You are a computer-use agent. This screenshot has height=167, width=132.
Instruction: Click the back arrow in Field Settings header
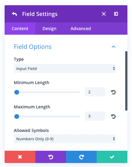14,14
